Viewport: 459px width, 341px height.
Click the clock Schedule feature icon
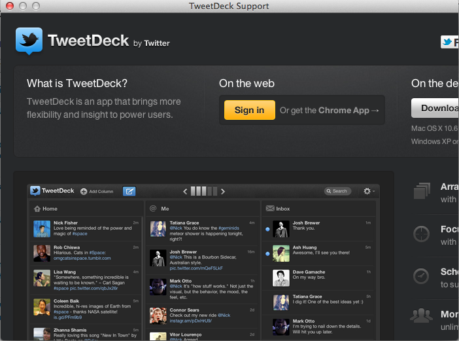[x=421, y=276]
